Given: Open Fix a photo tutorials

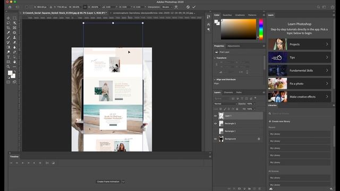Looking at the screenshot, I should point(300,84).
